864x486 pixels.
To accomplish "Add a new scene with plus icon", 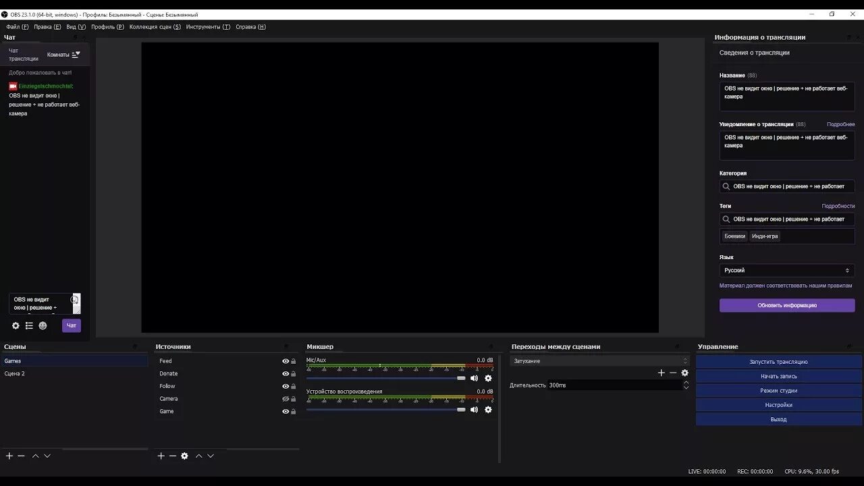I will click(x=9, y=456).
